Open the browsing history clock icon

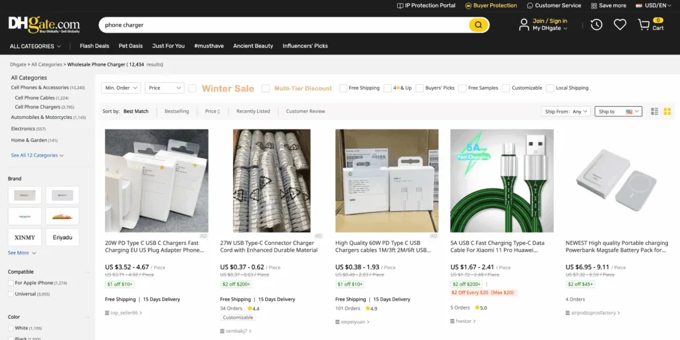point(596,25)
